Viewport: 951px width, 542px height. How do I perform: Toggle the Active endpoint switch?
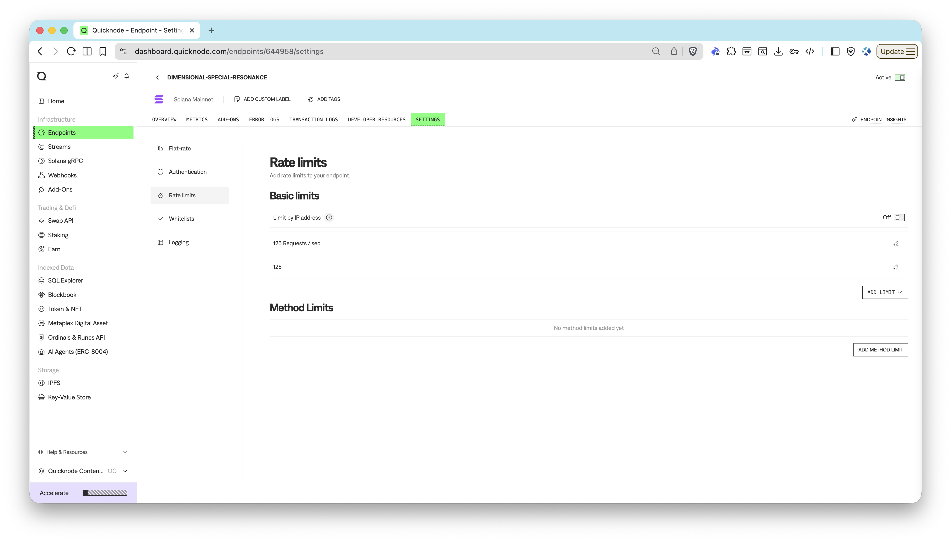900,77
